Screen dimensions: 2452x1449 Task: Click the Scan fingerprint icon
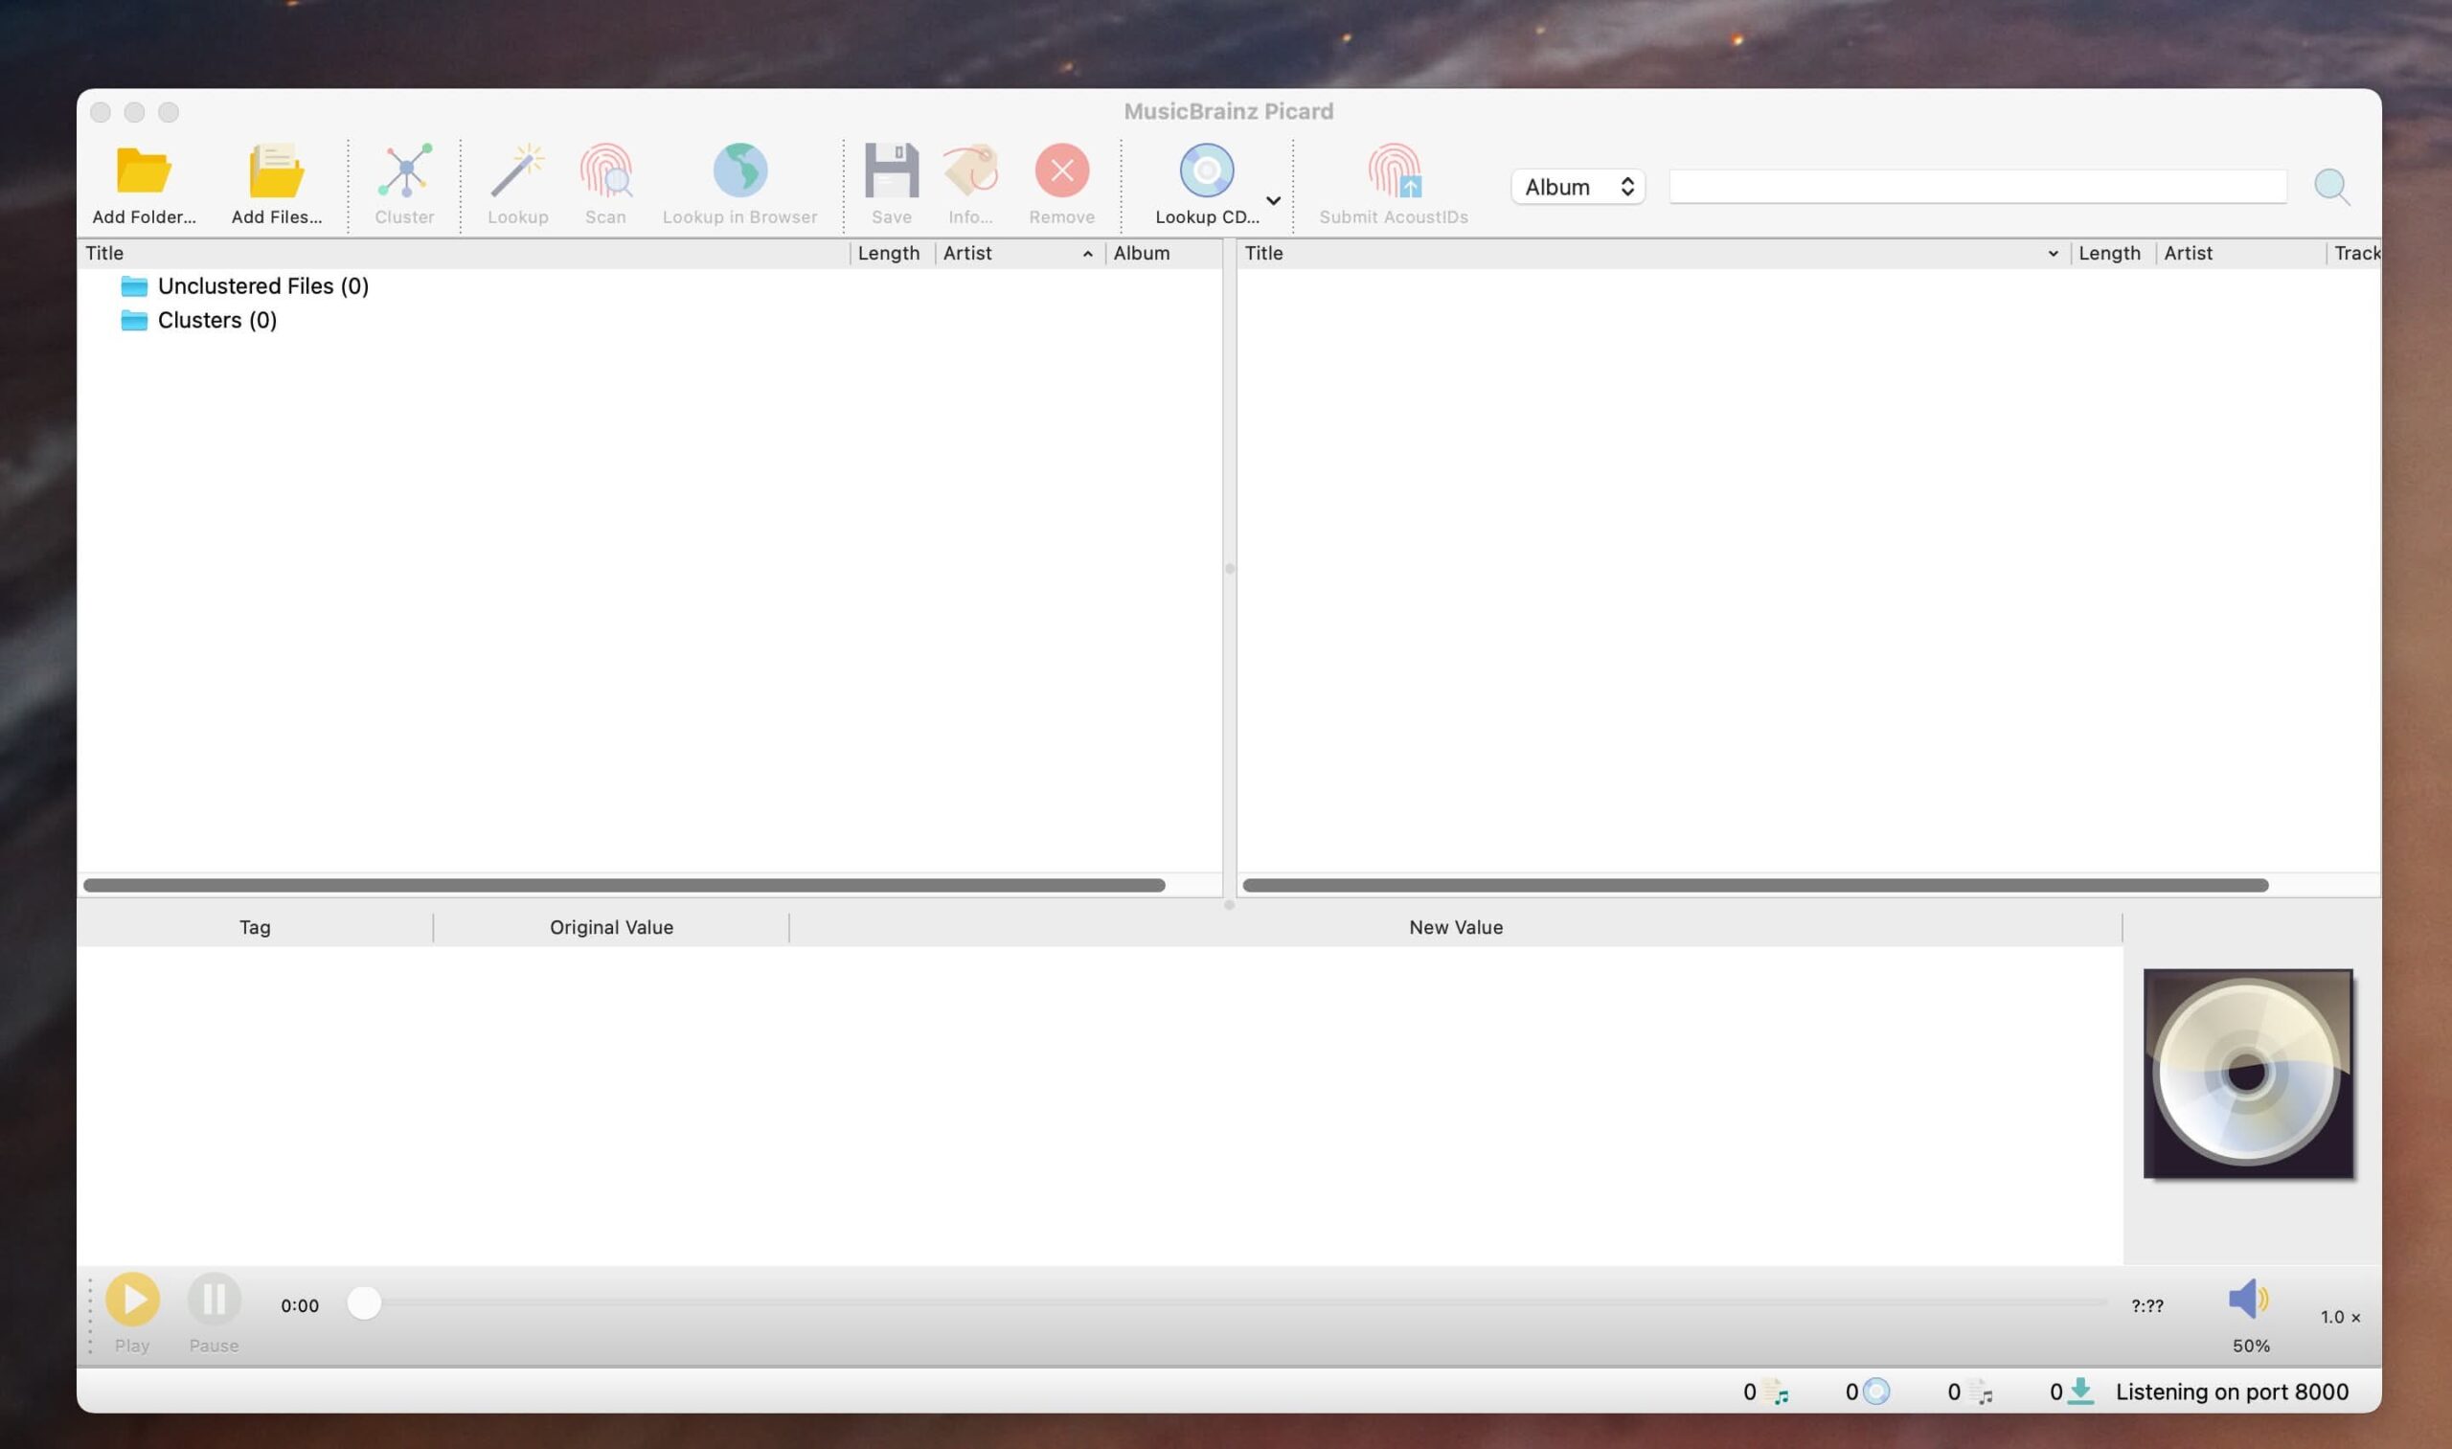pos(605,170)
